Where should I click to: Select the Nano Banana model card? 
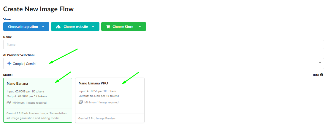(38, 100)
